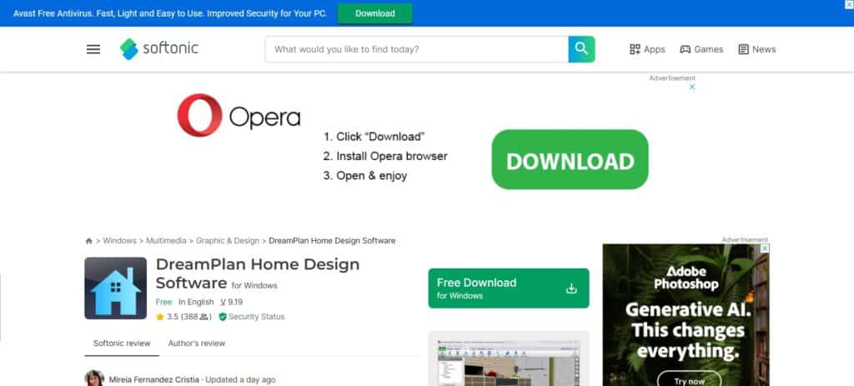Close the Avast top banner
This screenshot has width=854, height=386.
[848, 4]
